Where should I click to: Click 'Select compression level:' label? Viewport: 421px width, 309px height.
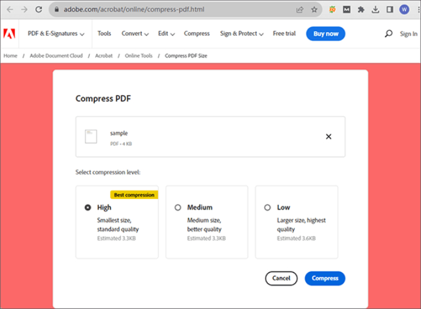point(108,172)
